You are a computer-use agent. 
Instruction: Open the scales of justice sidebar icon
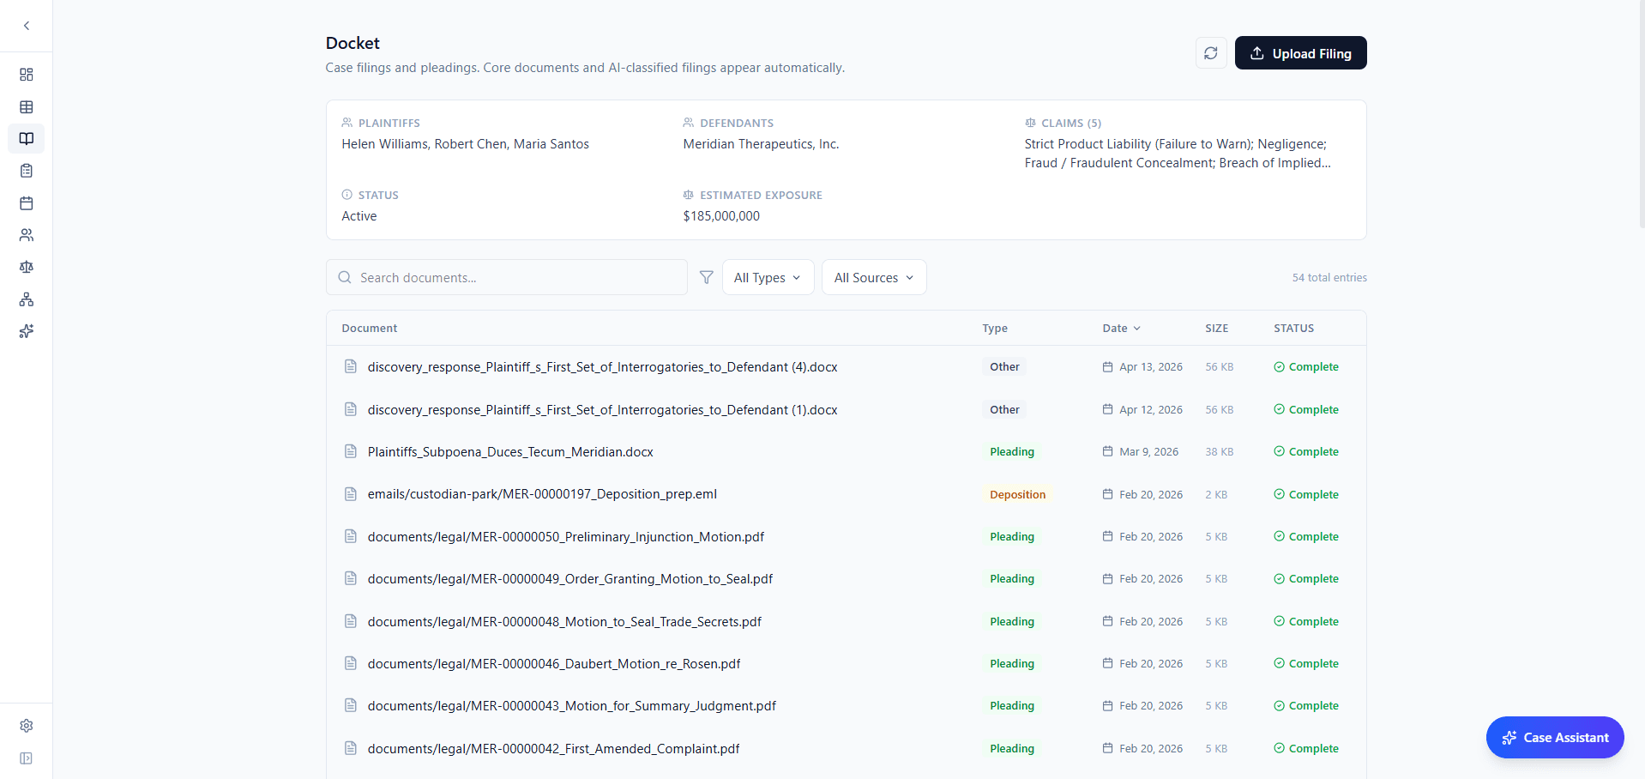coord(27,267)
